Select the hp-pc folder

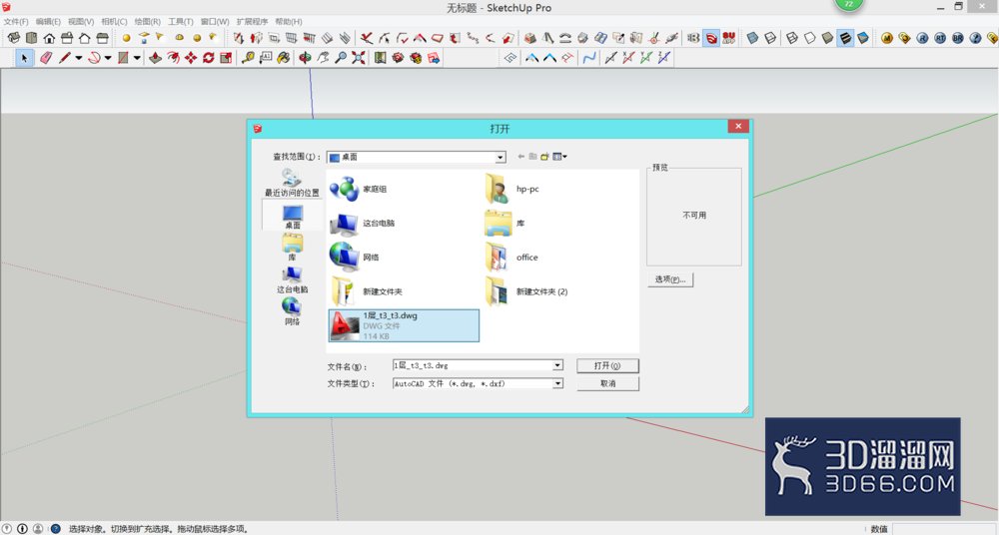click(512, 189)
